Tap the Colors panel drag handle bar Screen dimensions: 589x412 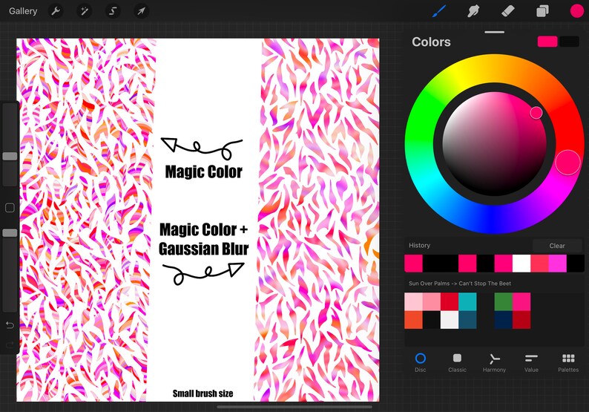point(494,33)
